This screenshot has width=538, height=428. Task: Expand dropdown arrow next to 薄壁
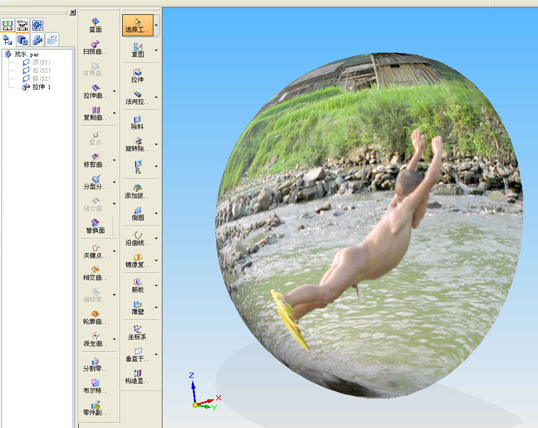(x=156, y=308)
